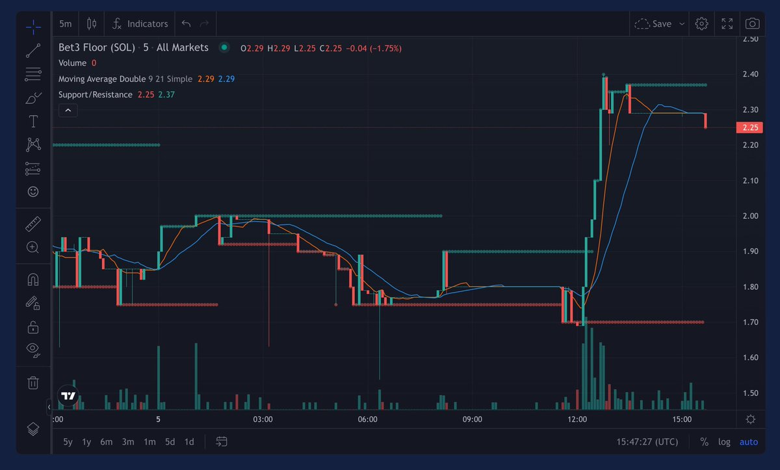The image size is (780, 470).
Task: Open the Fibonacci retracement tools
Action: pos(33,74)
